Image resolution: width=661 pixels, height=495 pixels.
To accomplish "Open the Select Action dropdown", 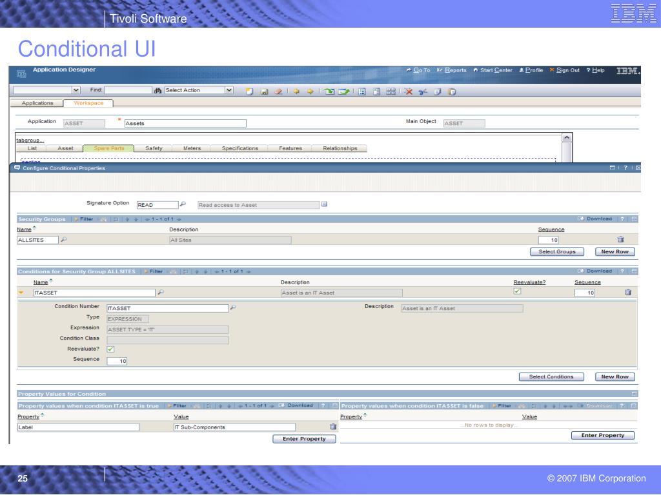I will point(229,90).
